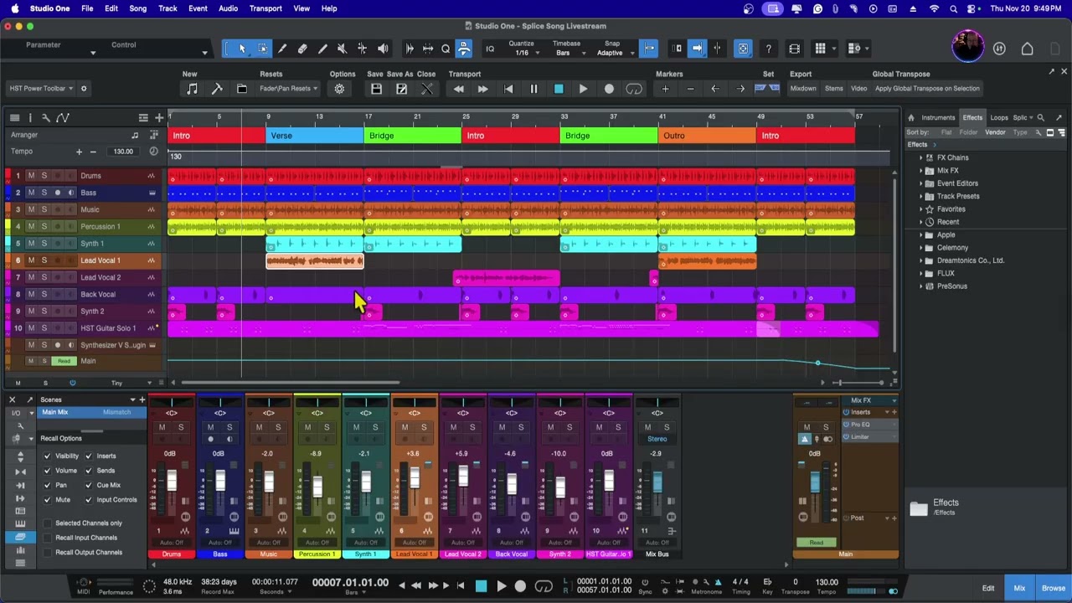The height and width of the screenshot is (603, 1072).
Task: Click Apply Global Transpose on Selection
Action: (x=927, y=89)
